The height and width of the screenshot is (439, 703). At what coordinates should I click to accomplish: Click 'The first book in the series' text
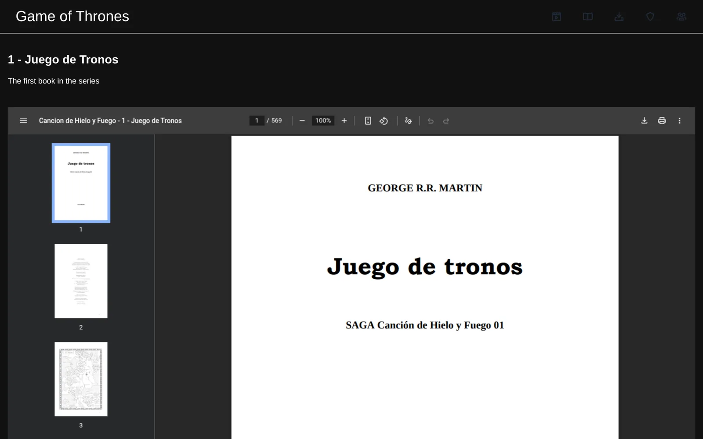point(54,81)
